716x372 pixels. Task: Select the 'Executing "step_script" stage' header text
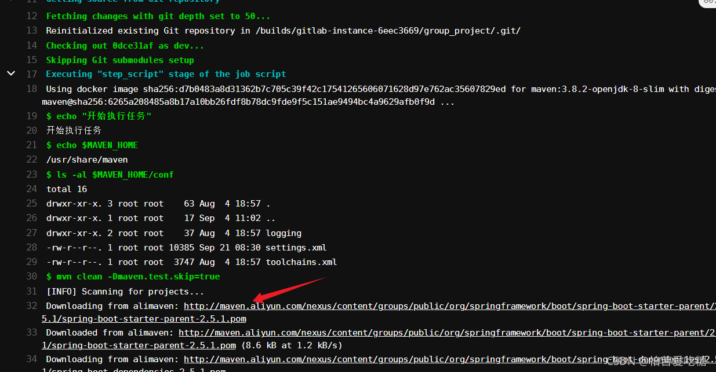pyautogui.click(x=166, y=74)
